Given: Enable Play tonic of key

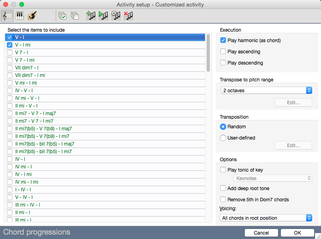Looking at the screenshot, I should (223, 170).
